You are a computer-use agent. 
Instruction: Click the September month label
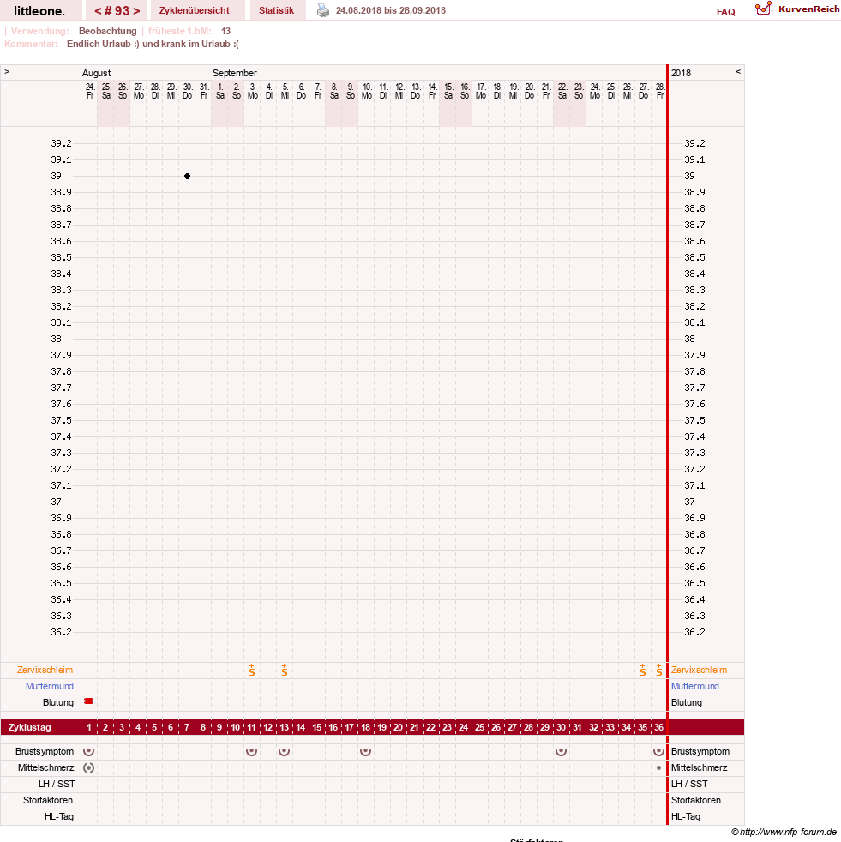click(x=235, y=73)
